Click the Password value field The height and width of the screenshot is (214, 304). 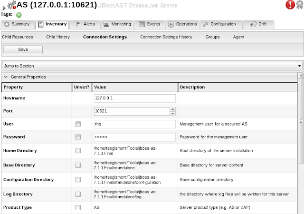coord(135,137)
